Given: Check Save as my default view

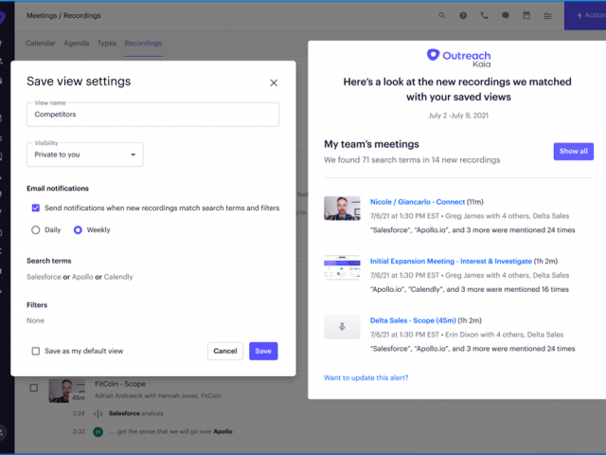Looking at the screenshot, I should pyautogui.click(x=36, y=352).
